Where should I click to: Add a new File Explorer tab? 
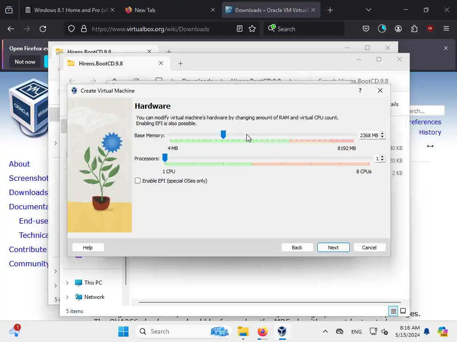coord(180,63)
